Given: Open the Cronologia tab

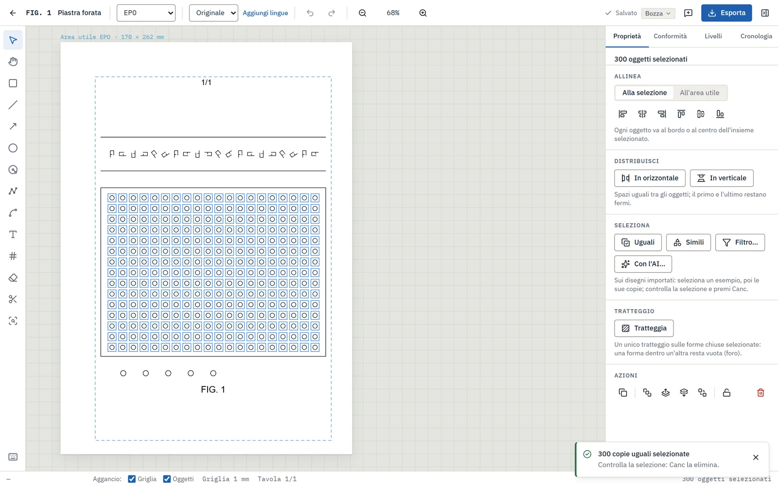Looking at the screenshot, I should pos(756,36).
